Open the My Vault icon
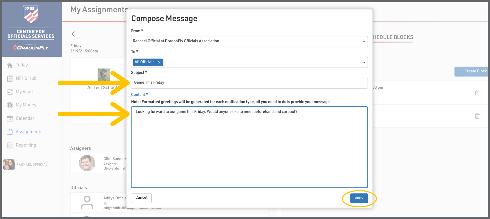Viewport: 490px width, 219px height. click(x=10, y=92)
